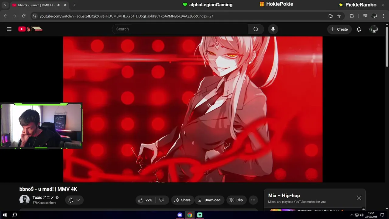Image resolution: width=389 pixels, height=219 pixels.
Task: Go back in Chrome
Action: [x=5, y=16]
